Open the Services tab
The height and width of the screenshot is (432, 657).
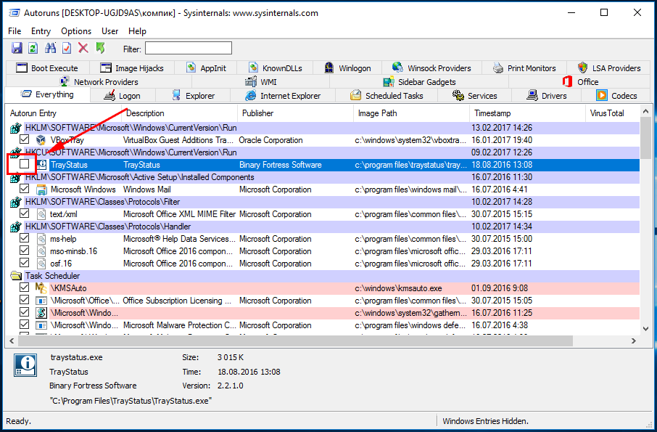(475, 96)
